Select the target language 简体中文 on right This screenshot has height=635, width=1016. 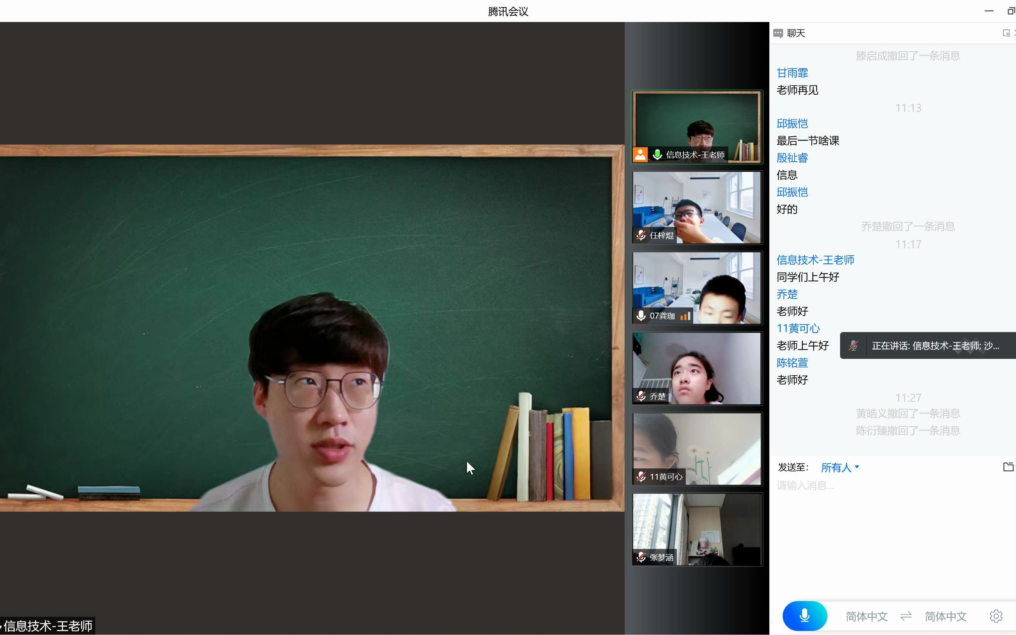[946, 616]
